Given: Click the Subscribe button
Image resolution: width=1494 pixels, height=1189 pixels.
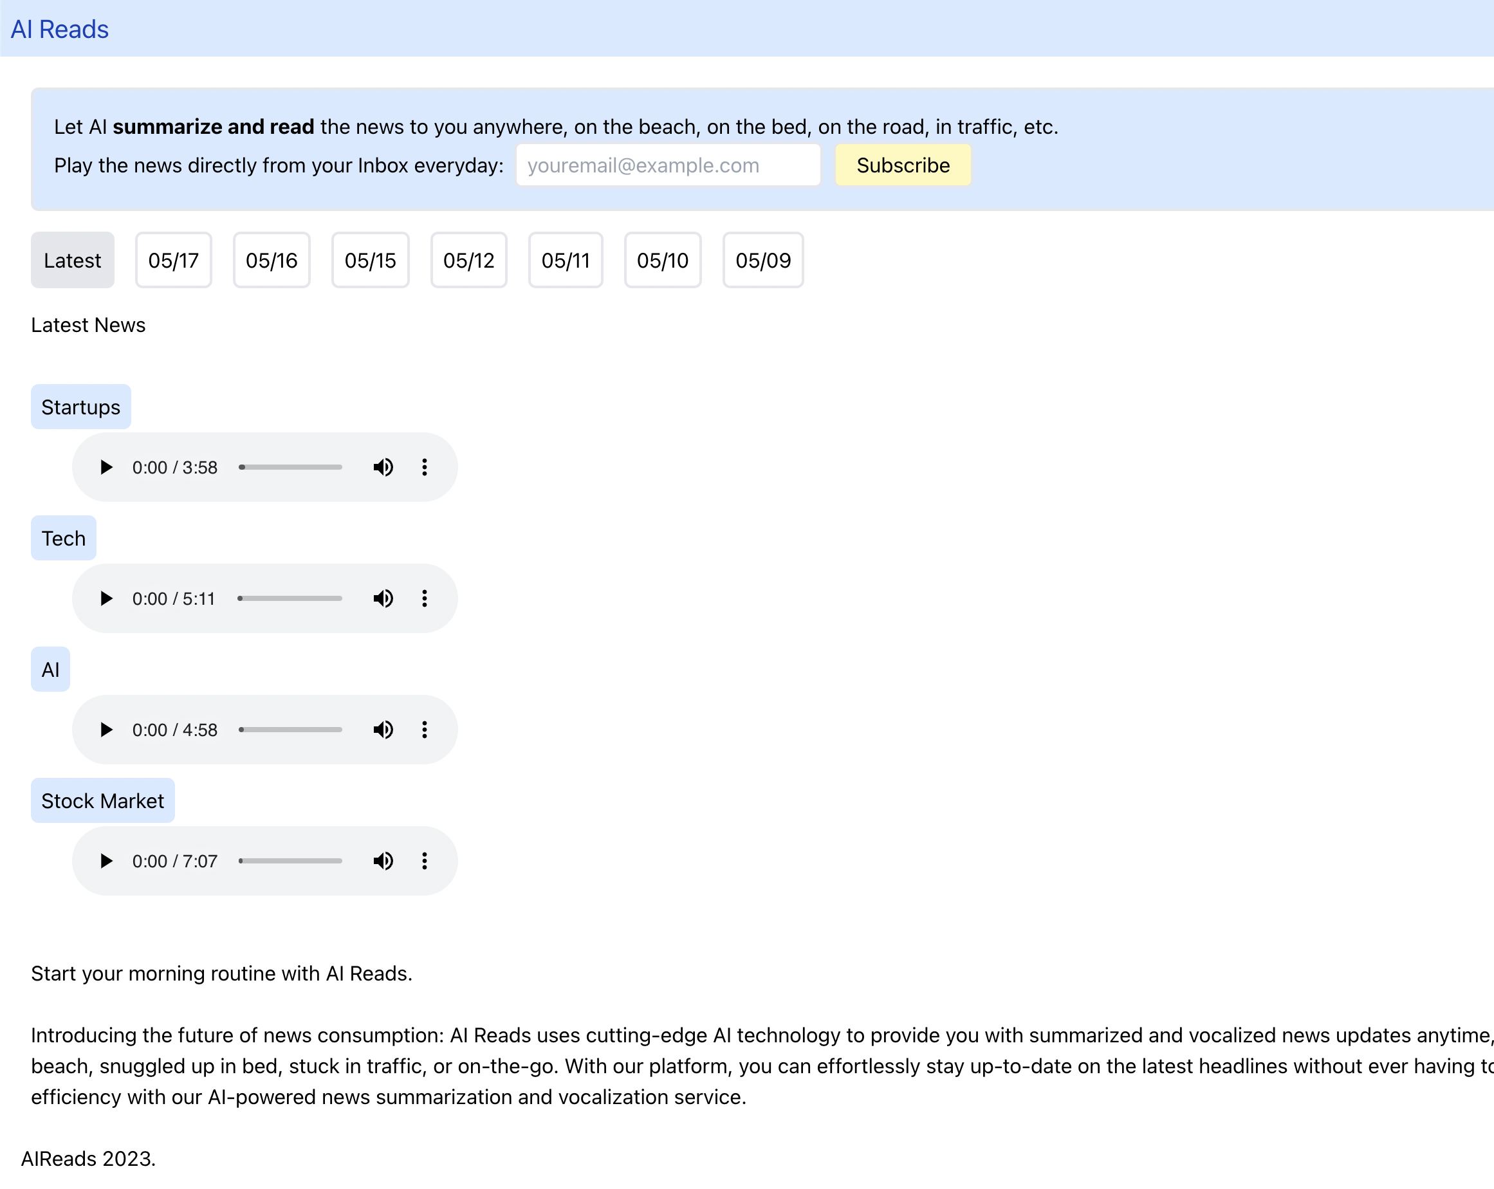Looking at the screenshot, I should 902,165.
